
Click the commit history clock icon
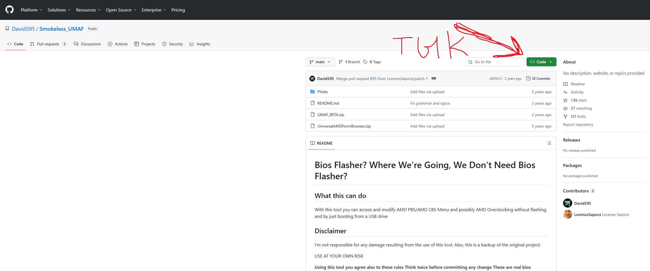(528, 78)
